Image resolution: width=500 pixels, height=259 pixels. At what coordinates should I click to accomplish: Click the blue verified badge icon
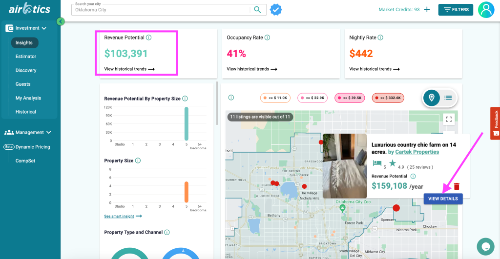tap(276, 10)
